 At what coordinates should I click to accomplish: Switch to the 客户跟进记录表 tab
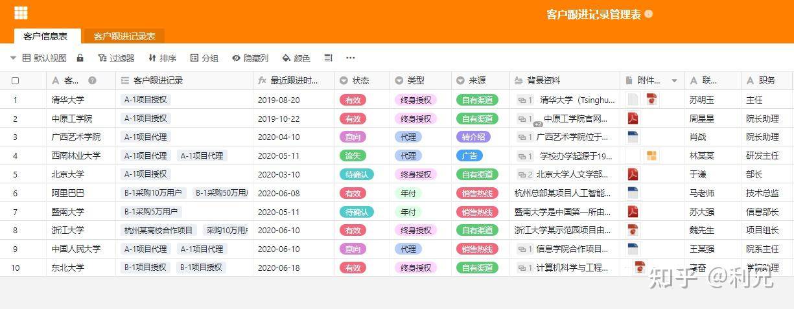[x=124, y=36]
